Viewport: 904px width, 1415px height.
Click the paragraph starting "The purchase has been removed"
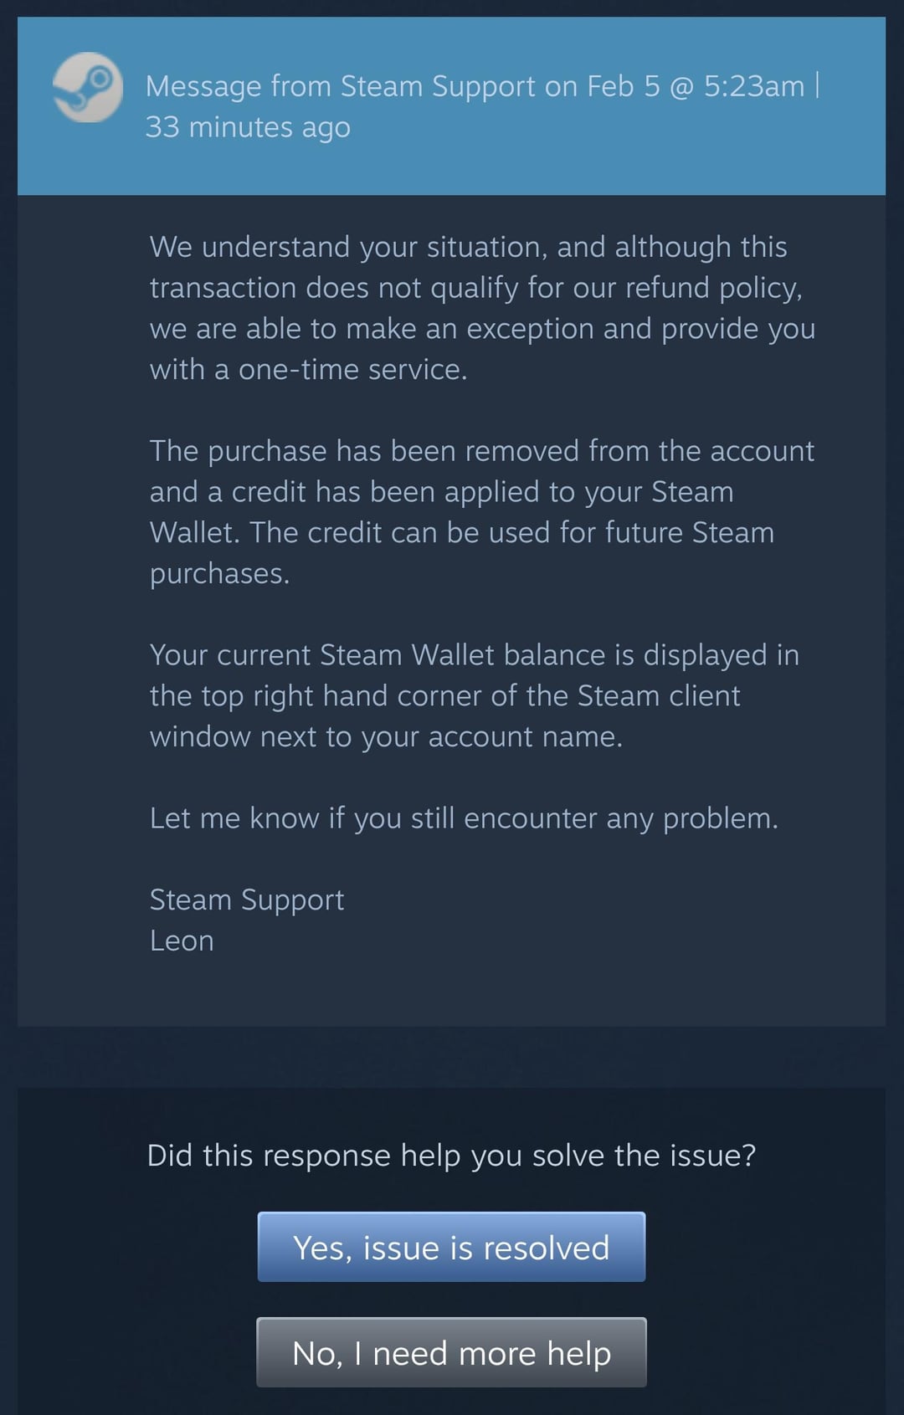point(481,512)
